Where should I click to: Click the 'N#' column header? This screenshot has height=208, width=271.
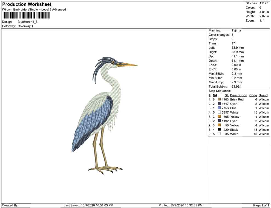click(215, 95)
